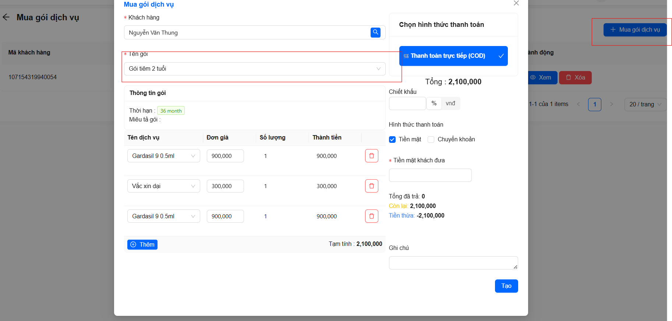Close the Mua gói dịch vụ dialog

coord(516,3)
